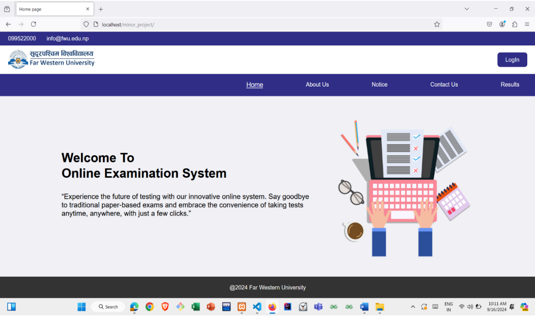
Task: Go back with the browser back arrow
Action: [x=8, y=24]
